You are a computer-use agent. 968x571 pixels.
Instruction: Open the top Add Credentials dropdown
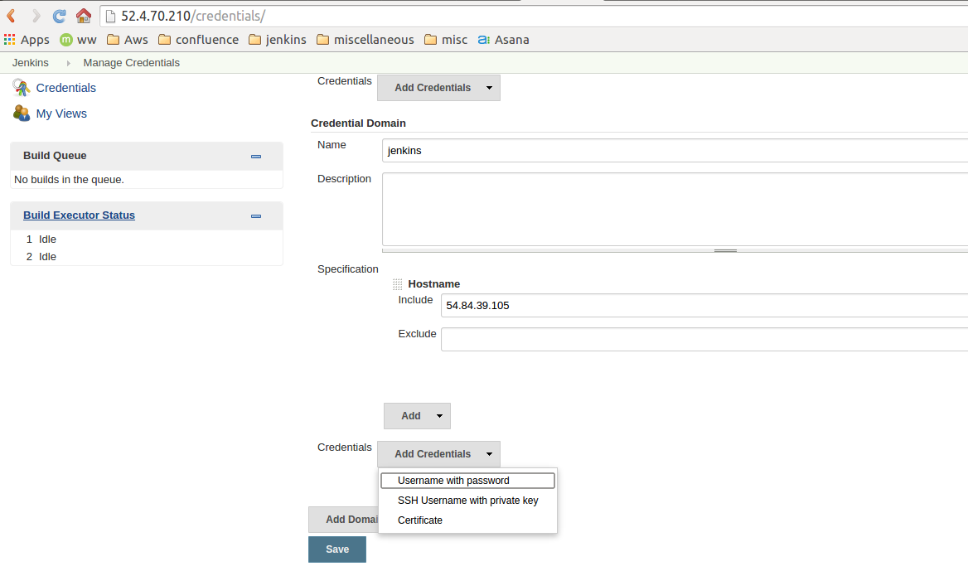coord(439,88)
